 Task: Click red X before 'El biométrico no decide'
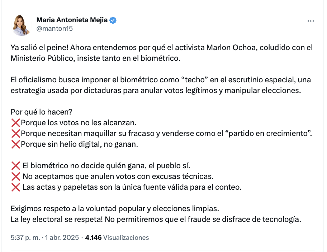pyautogui.click(x=16, y=166)
